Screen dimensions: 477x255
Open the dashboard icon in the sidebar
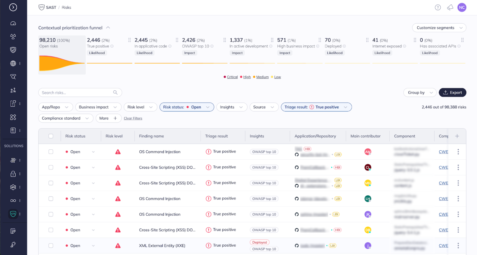point(14,23)
